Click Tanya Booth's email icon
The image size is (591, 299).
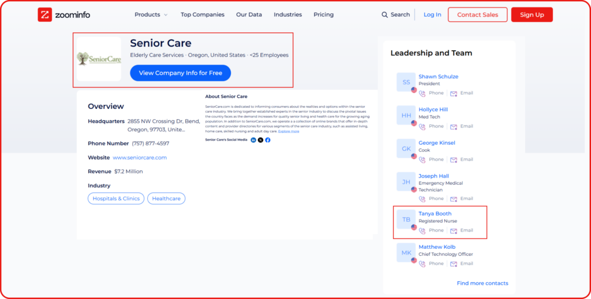click(454, 230)
